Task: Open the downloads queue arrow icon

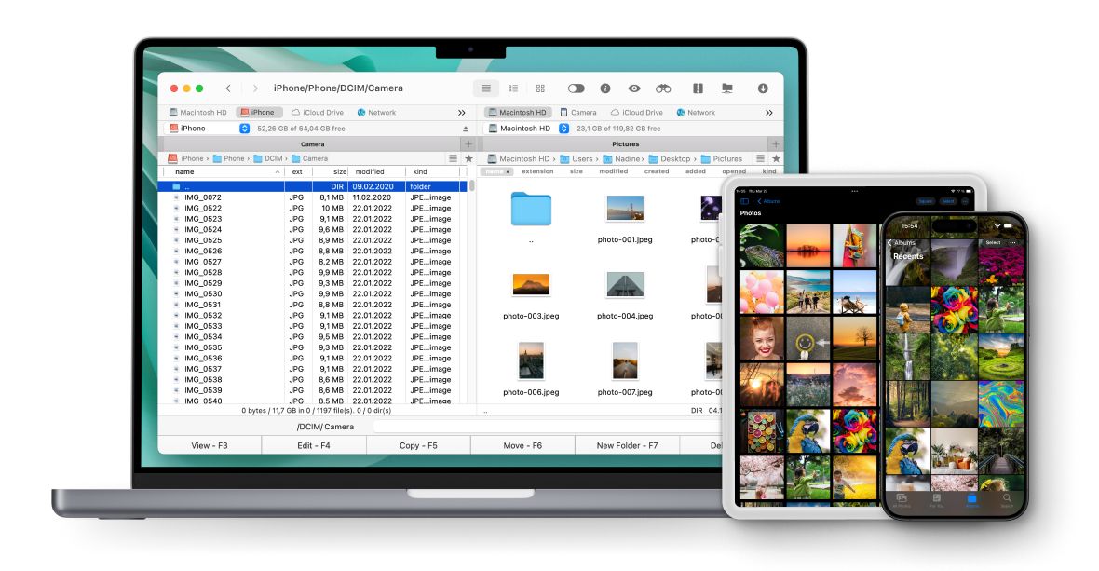Action: (x=764, y=88)
